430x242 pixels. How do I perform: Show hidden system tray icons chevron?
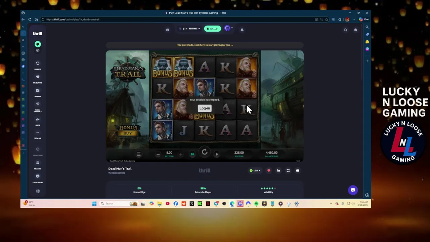(x=331, y=203)
